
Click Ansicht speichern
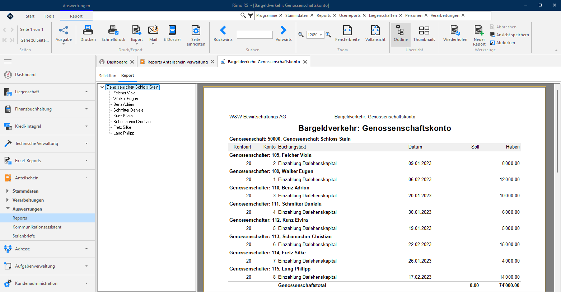(509, 35)
